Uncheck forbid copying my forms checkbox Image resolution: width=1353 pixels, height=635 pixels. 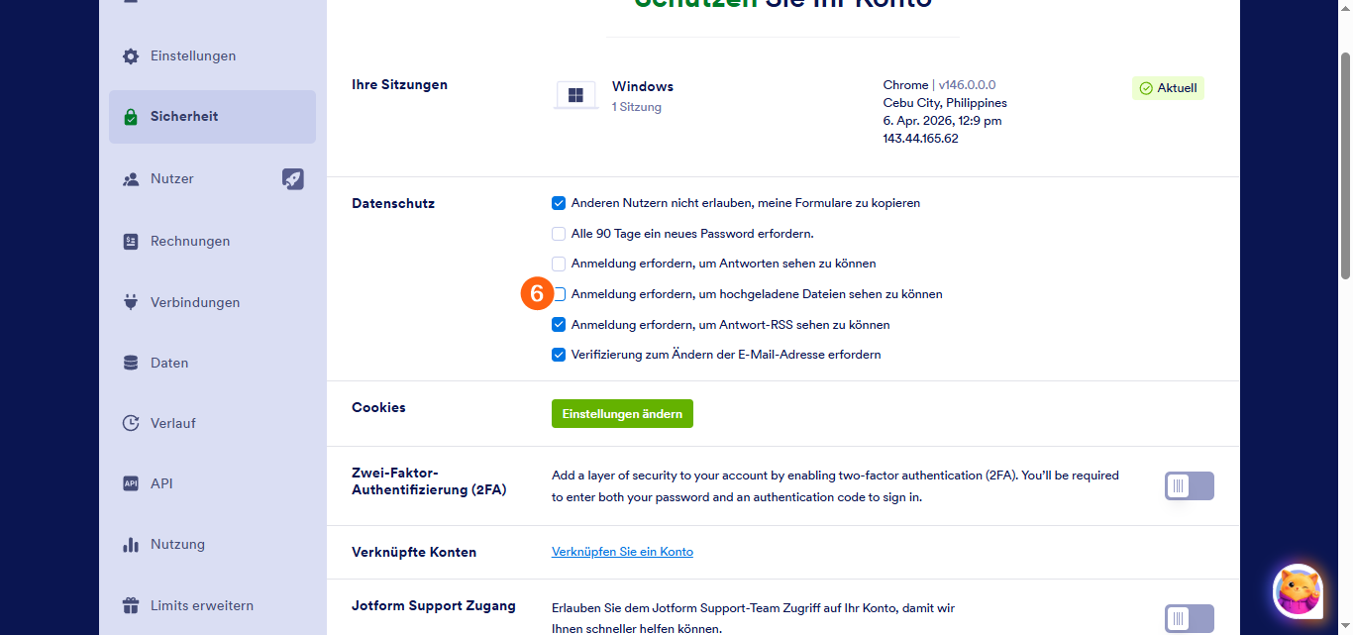click(x=559, y=203)
